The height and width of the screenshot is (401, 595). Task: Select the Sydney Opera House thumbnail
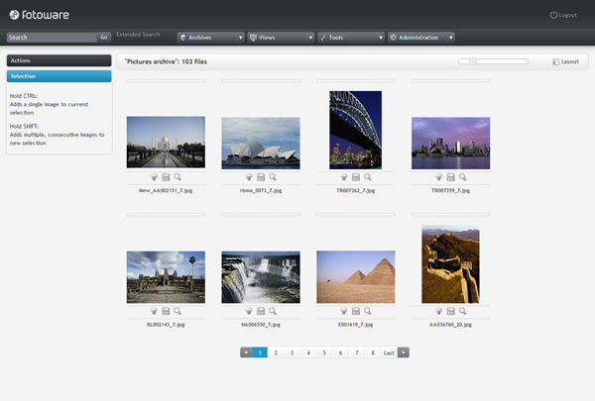click(x=261, y=143)
